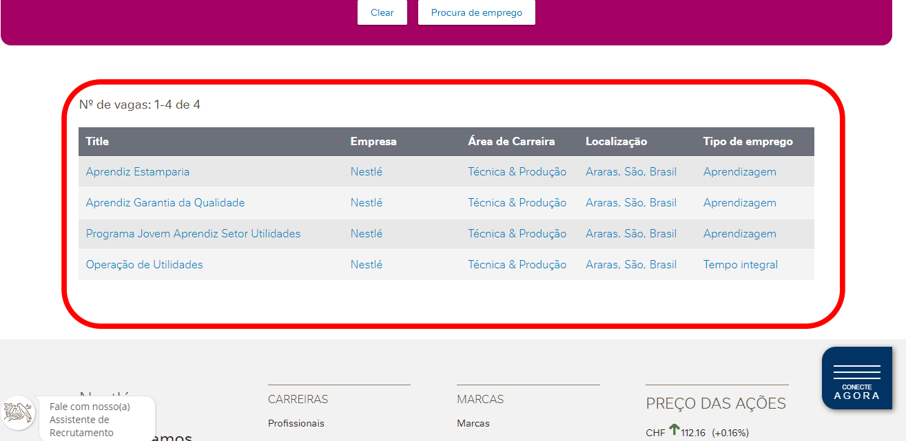Click Araras location in Aprendiz Garantia da Qualidade row
Screen dimensions: 906x441
(x=630, y=203)
